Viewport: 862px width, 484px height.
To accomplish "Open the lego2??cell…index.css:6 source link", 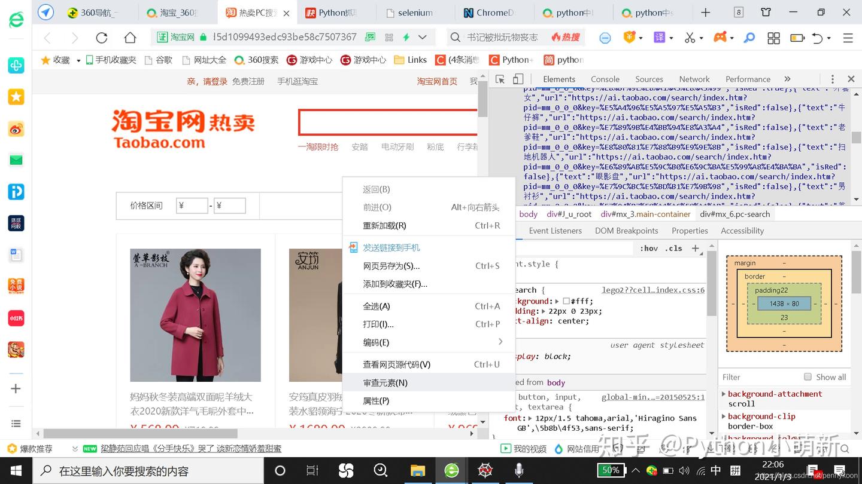I will click(653, 290).
